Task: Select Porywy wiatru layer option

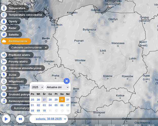Action: (18, 61)
